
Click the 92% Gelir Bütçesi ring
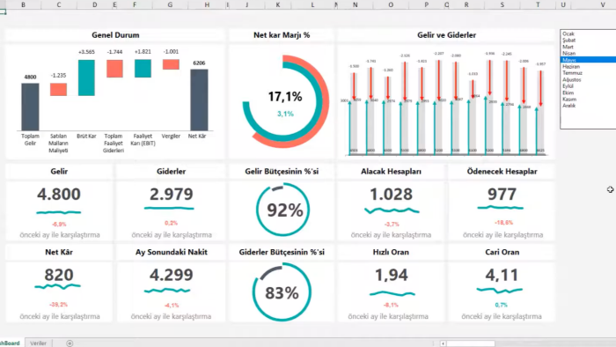coord(282,210)
